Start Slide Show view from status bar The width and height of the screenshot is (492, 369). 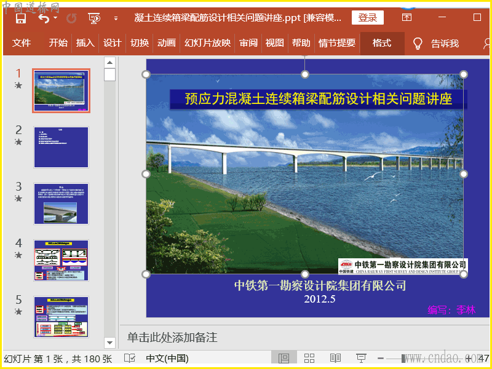(361, 358)
